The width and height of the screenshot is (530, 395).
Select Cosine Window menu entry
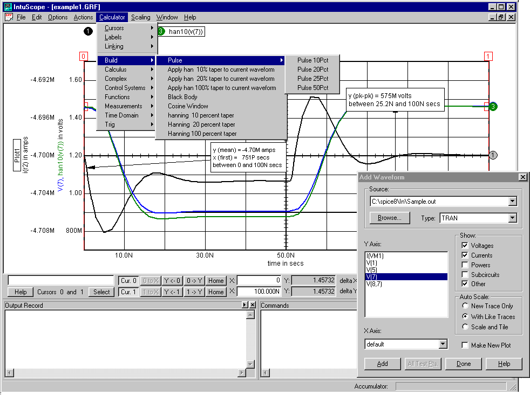pyautogui.click(x=188, y=106)
